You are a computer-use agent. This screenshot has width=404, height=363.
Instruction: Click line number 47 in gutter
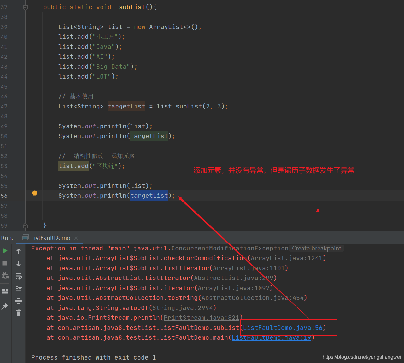tap(4, 106)
